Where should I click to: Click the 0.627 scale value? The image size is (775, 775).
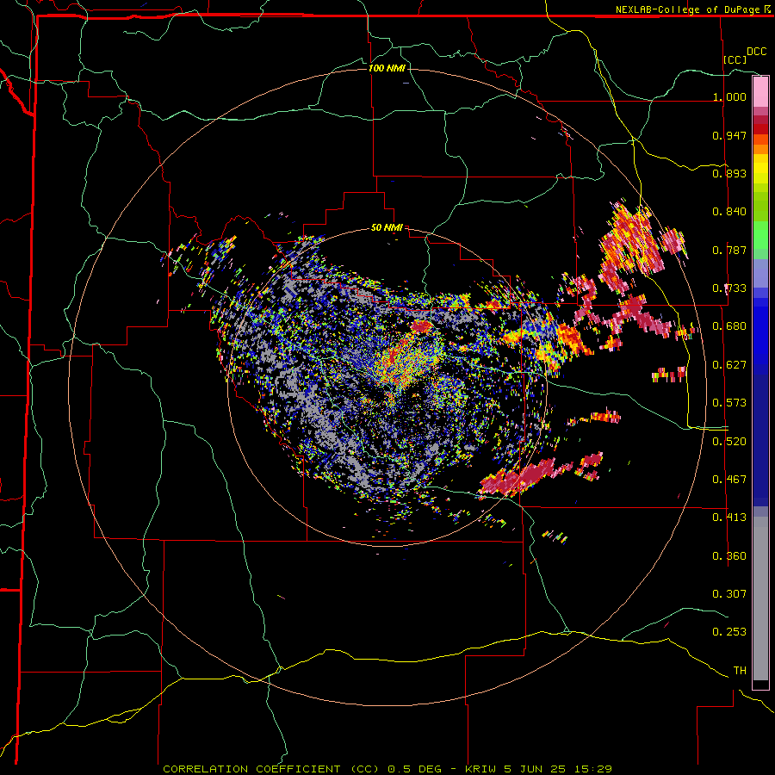click(x=729, y=365)
